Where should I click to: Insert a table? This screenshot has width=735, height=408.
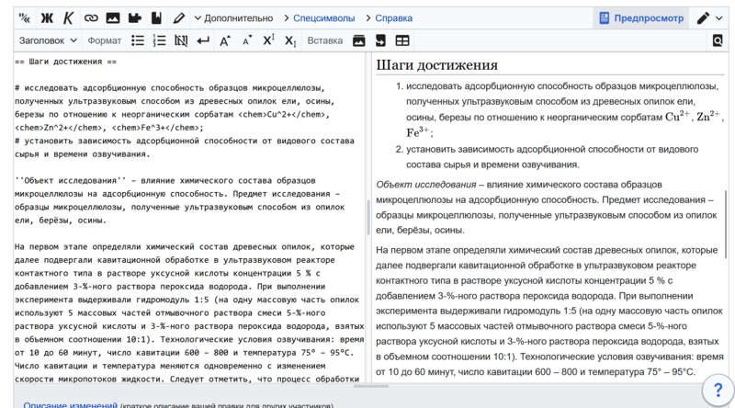coord(402,40)
